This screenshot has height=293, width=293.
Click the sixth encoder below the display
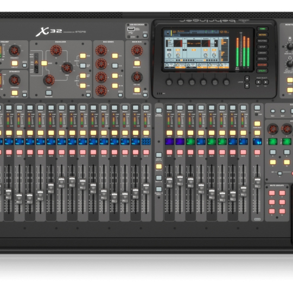226,82
